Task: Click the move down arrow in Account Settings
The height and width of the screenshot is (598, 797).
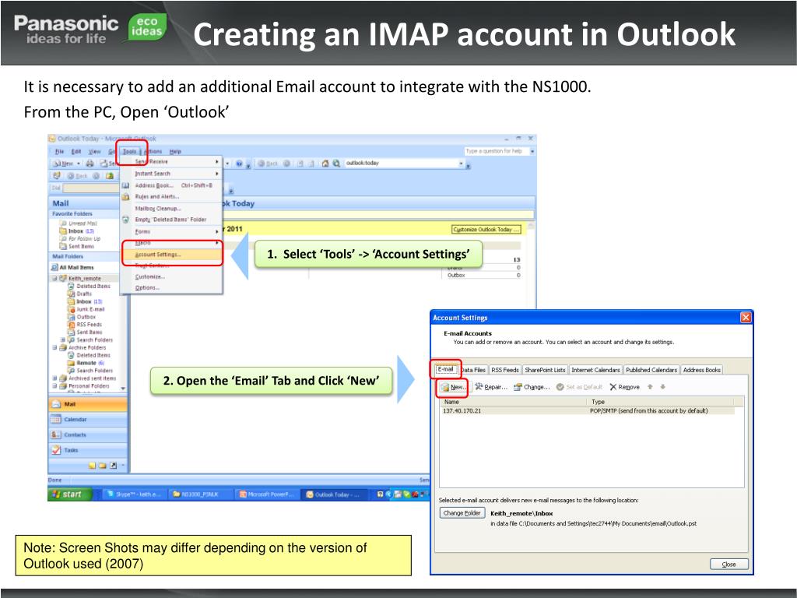Action: [x=663, y=387]
